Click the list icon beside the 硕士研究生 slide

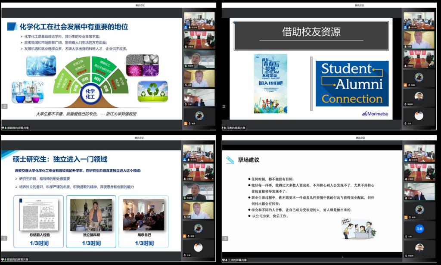5,238
